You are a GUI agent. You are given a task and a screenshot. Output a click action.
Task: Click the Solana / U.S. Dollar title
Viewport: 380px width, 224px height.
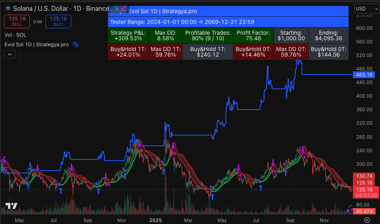click(41, 9)
